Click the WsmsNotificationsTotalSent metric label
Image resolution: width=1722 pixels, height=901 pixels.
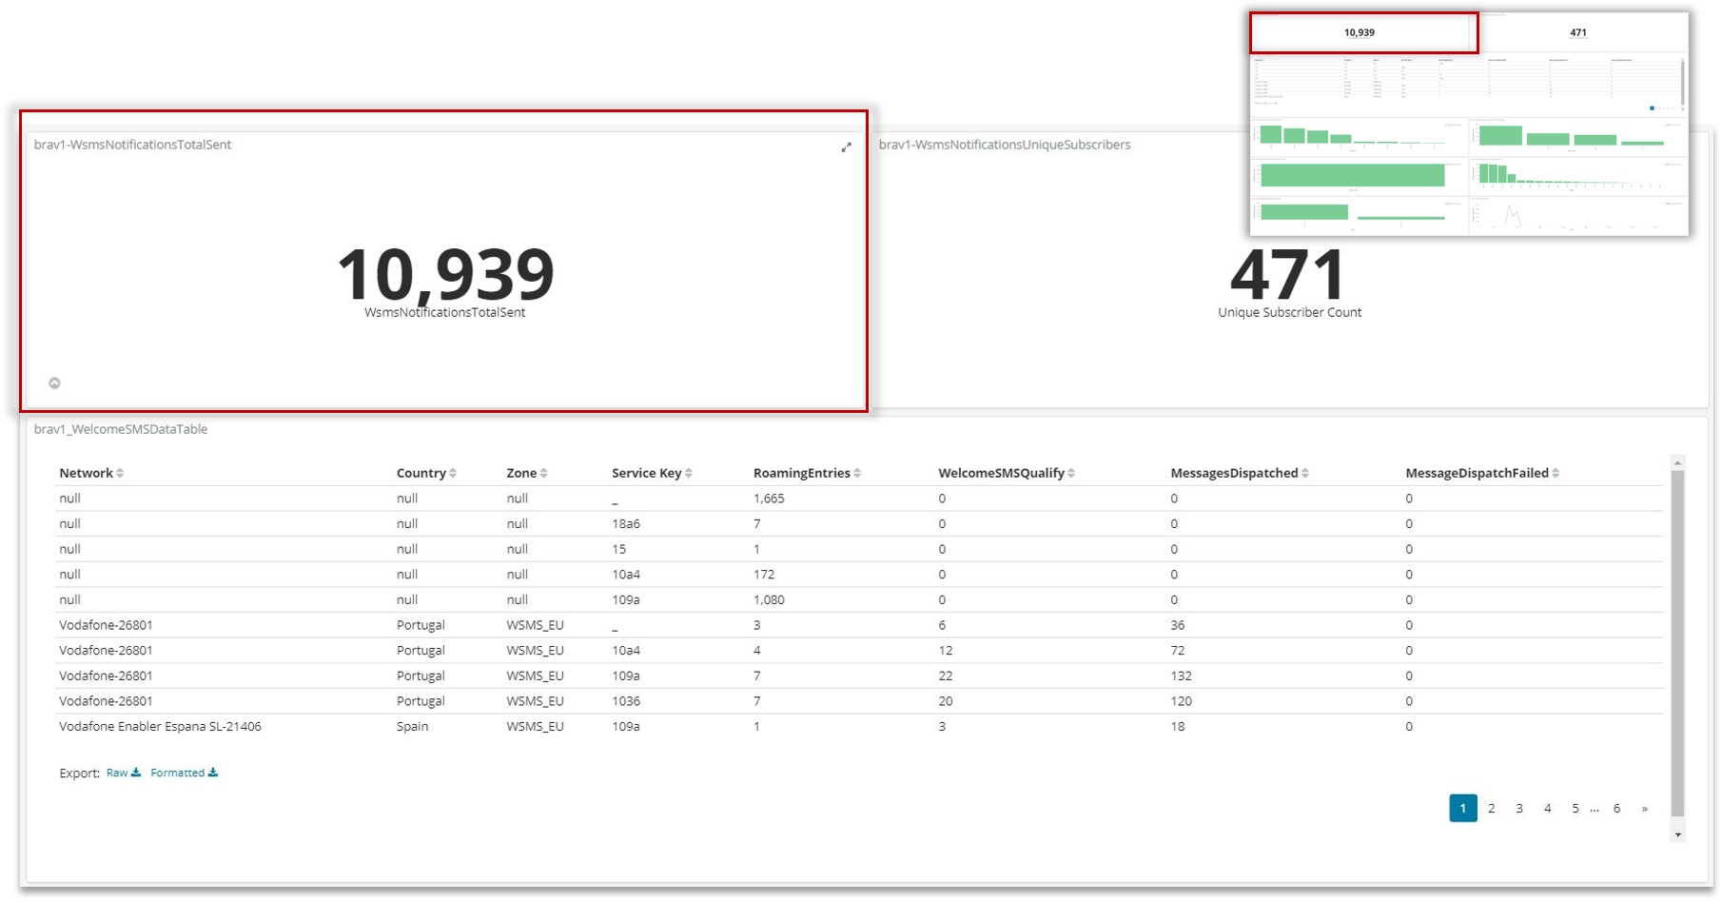(x=444, y=312)
